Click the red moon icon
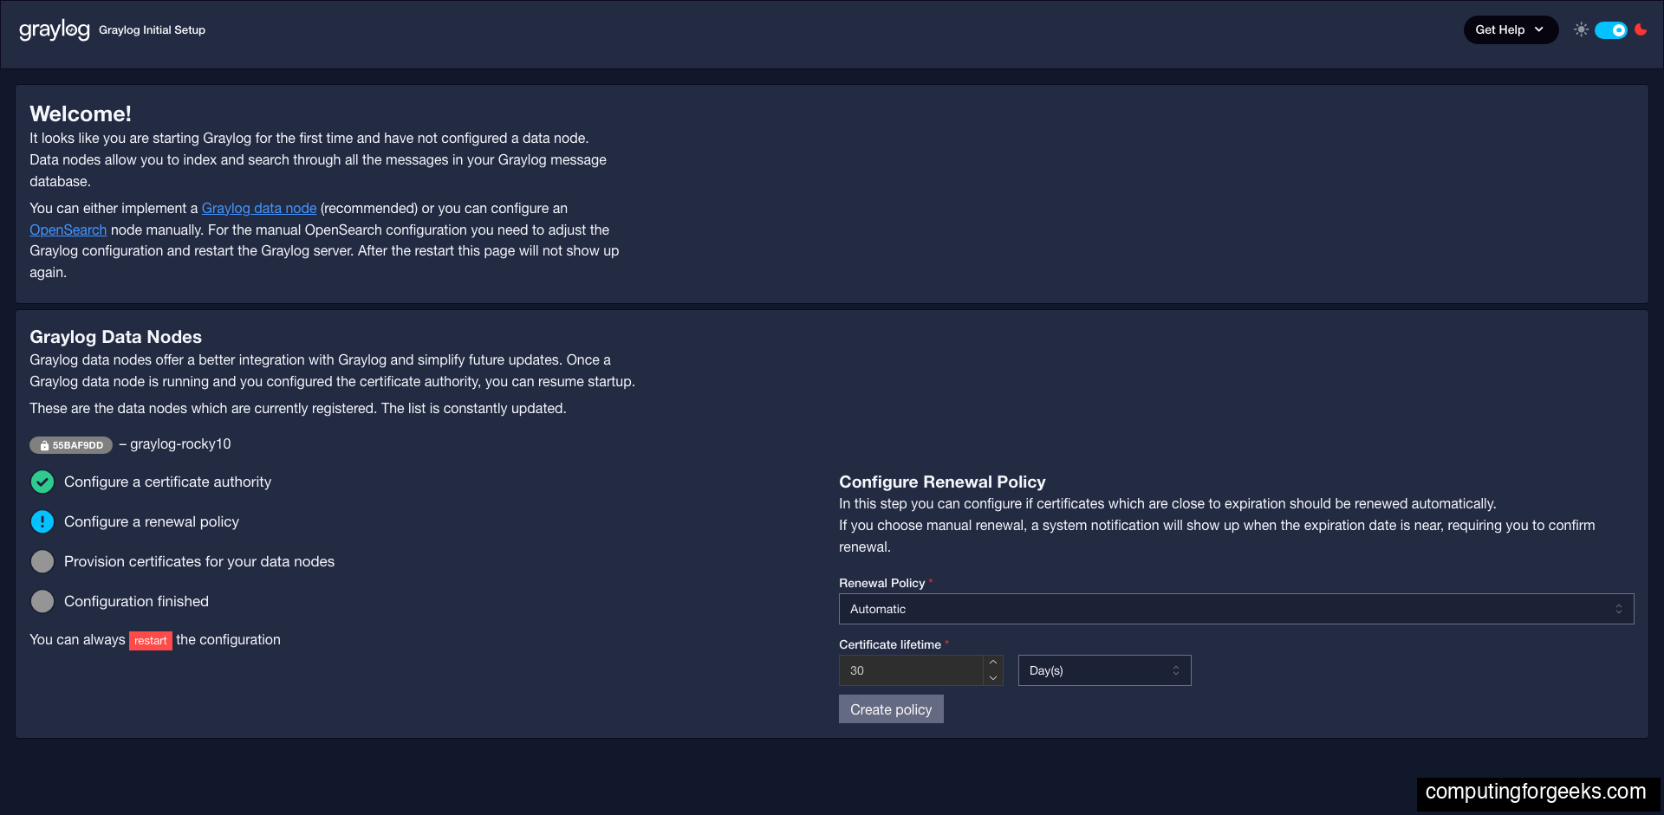The height and width of the screenshot is (815, 1664). [x=1641, y=29]
